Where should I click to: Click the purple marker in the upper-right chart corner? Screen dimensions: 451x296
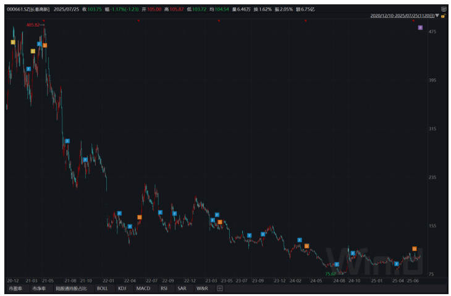[x=420, y=28]
